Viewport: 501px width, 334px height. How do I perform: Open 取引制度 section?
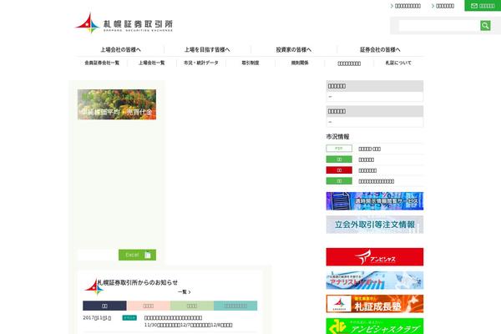[x=250, y=63]
